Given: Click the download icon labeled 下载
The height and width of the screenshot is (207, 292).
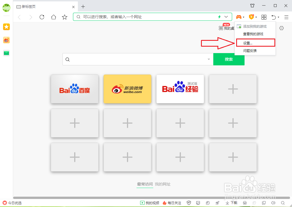Looking at the screenshot, I should (231, 203).
